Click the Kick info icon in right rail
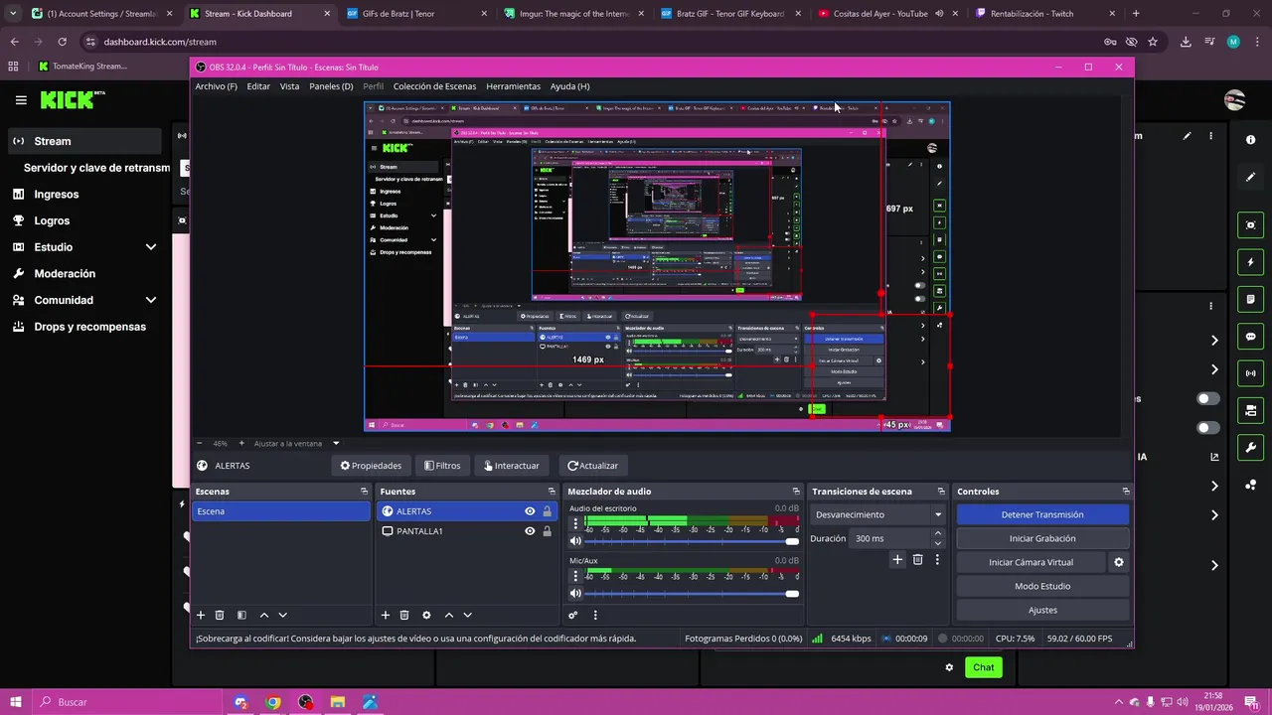This screenshot has height=715, width=1272. click(x=1251, y=140)
